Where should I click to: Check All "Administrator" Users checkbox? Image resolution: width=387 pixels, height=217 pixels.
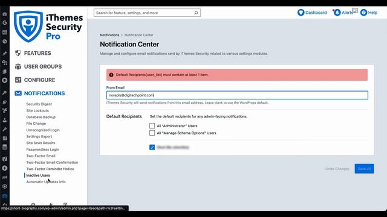tap(152, 126)
